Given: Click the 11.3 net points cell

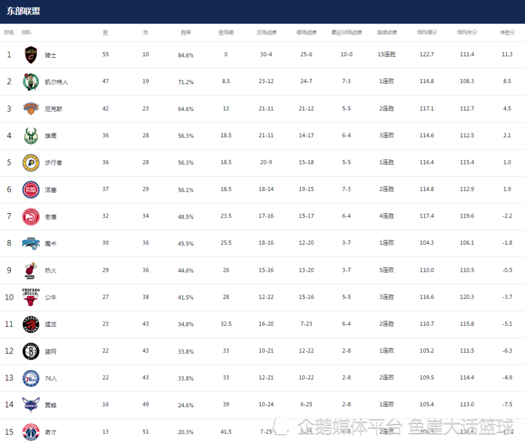Looking at the screenshot, I should click(507, 55).
